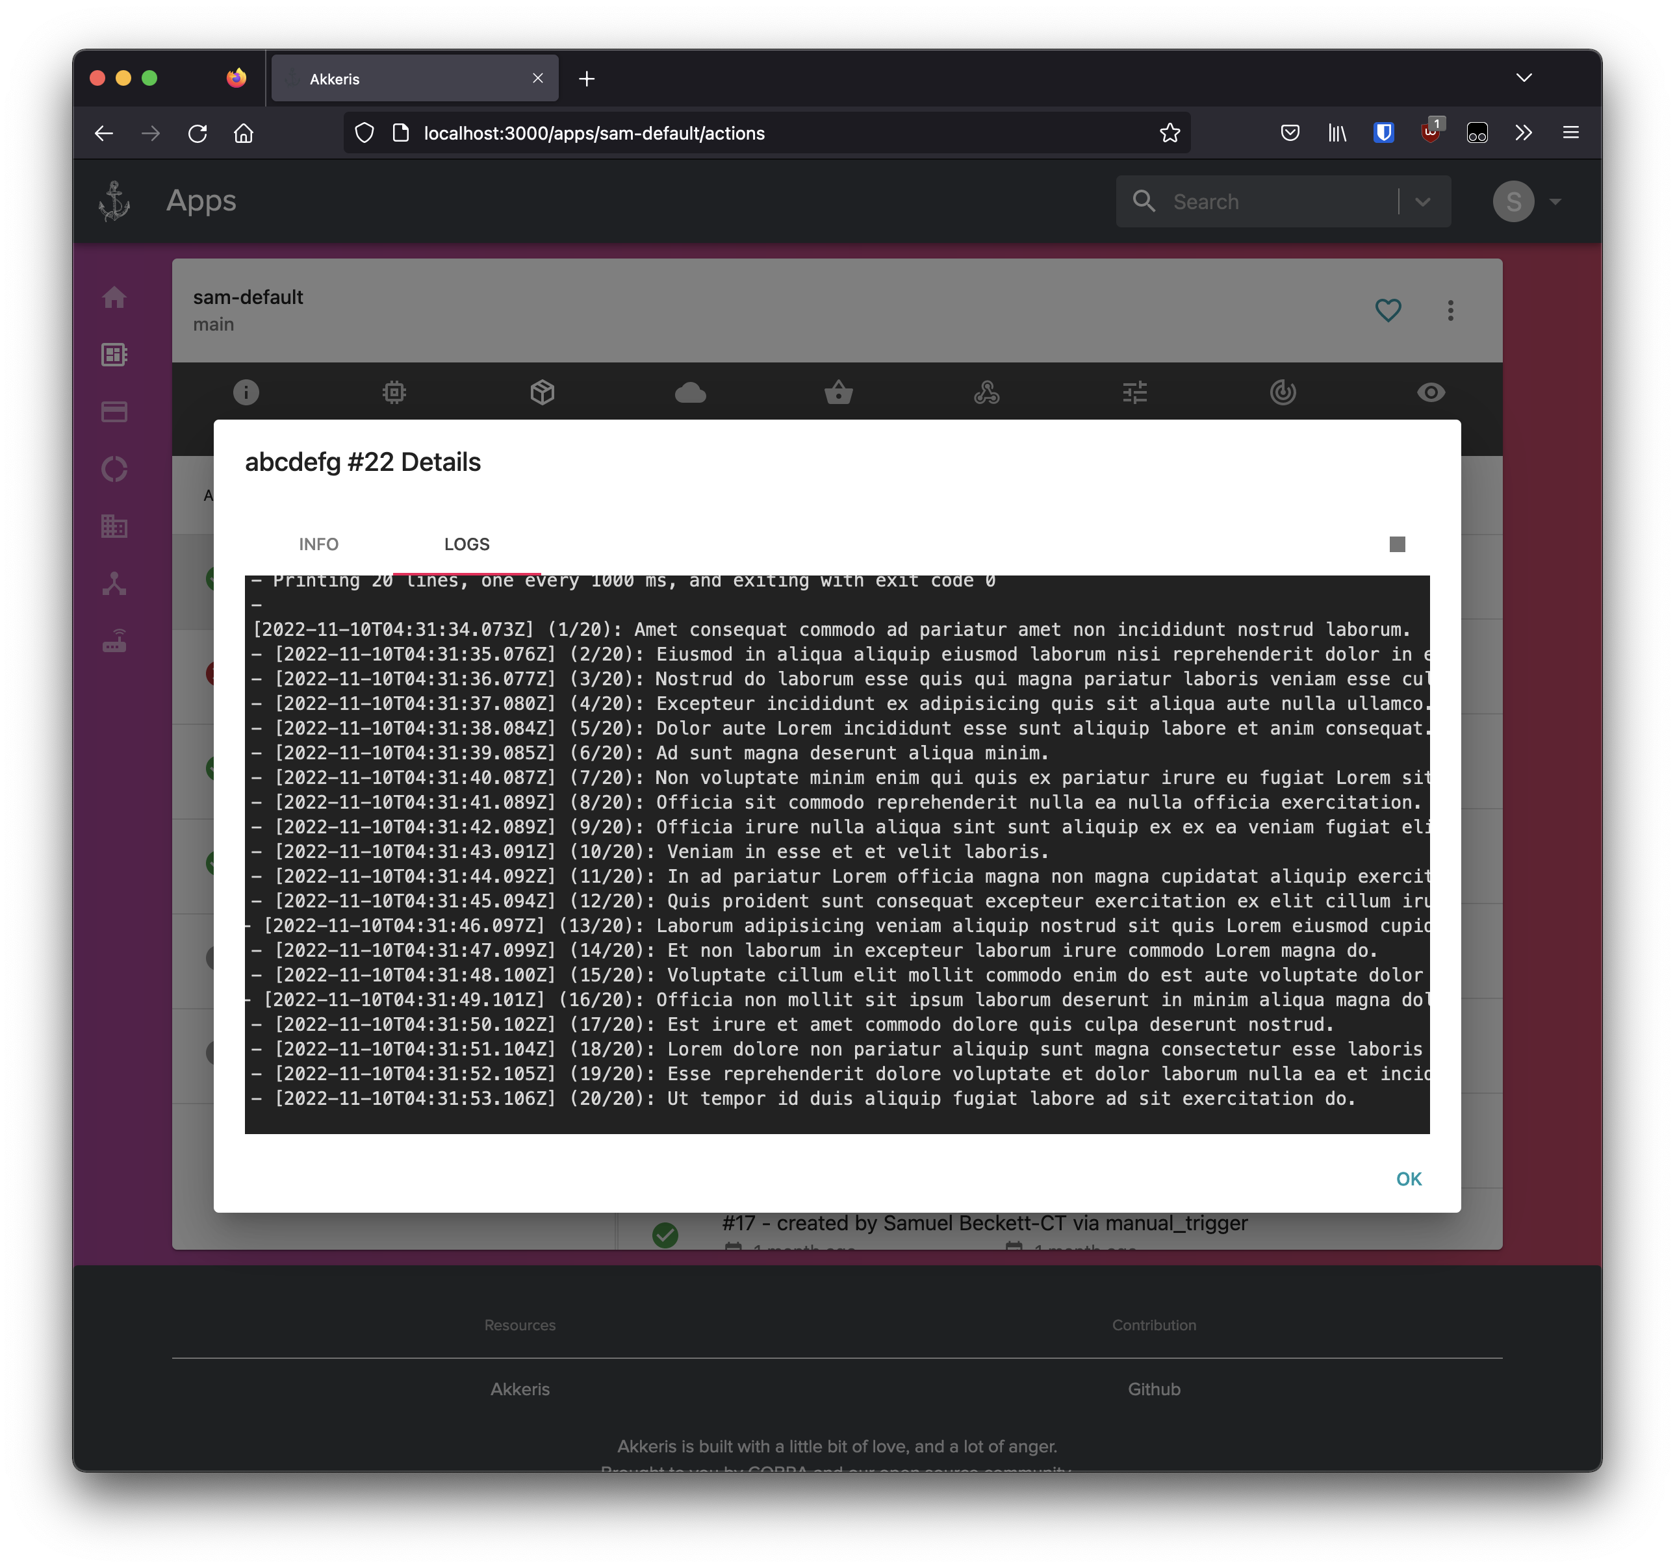Screen dimensions: 1675x1568
Task: Open the webhooks icon tab
Action: point(987,392)
